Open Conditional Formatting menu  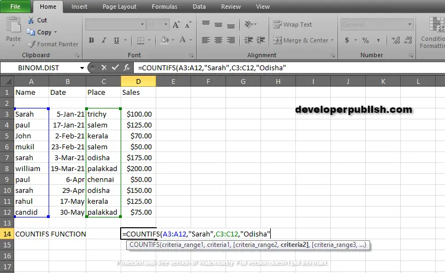coord(433,33)
